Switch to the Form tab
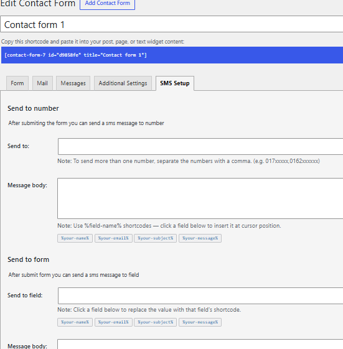343x349 pixels. click(17, 83)
